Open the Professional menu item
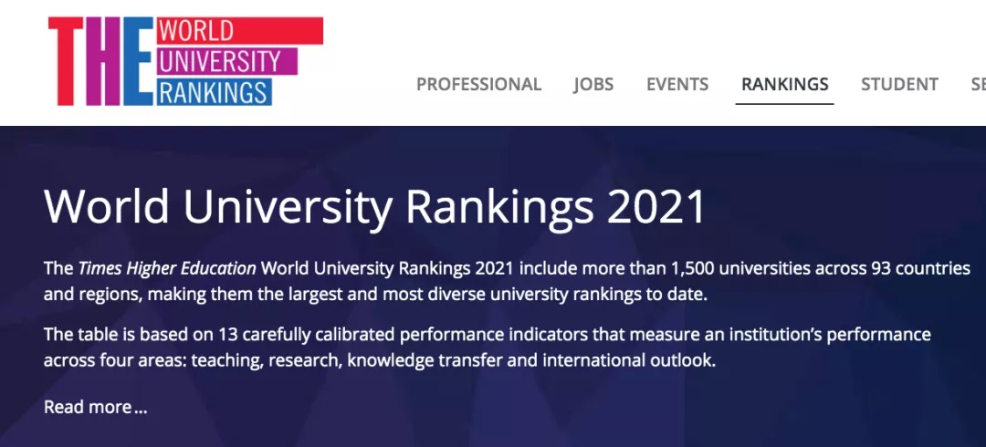986x447 pixels. coord(478,84)
